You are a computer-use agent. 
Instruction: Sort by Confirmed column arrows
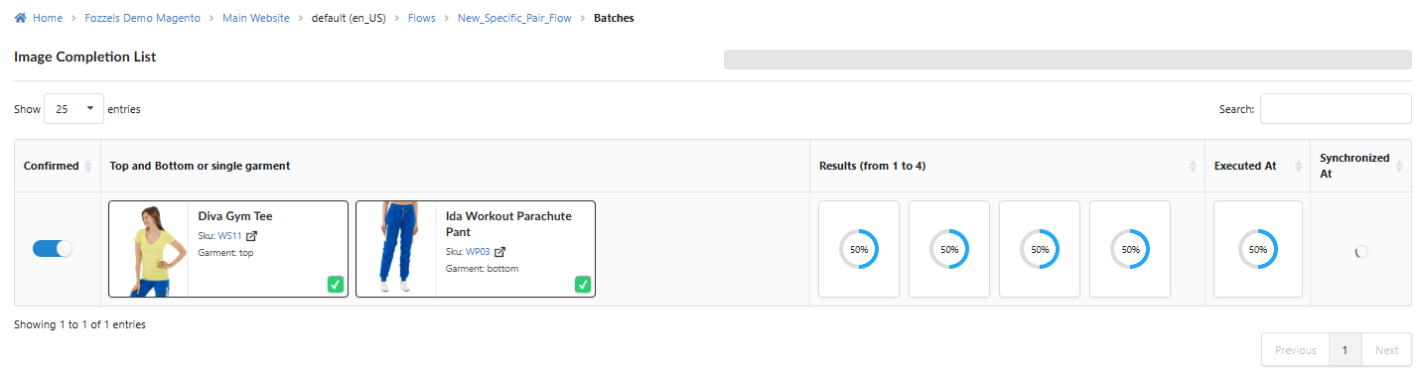pyautogui.click(x=88, y=166)
